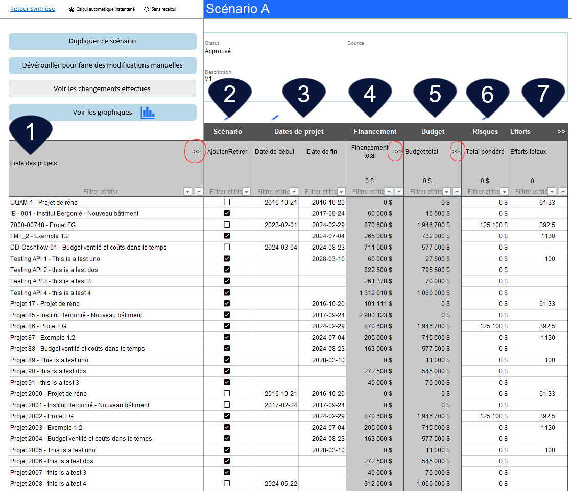Select Calcul automatique instantané radio option
The height and width of the screenshot is (491, 572).
71,10
